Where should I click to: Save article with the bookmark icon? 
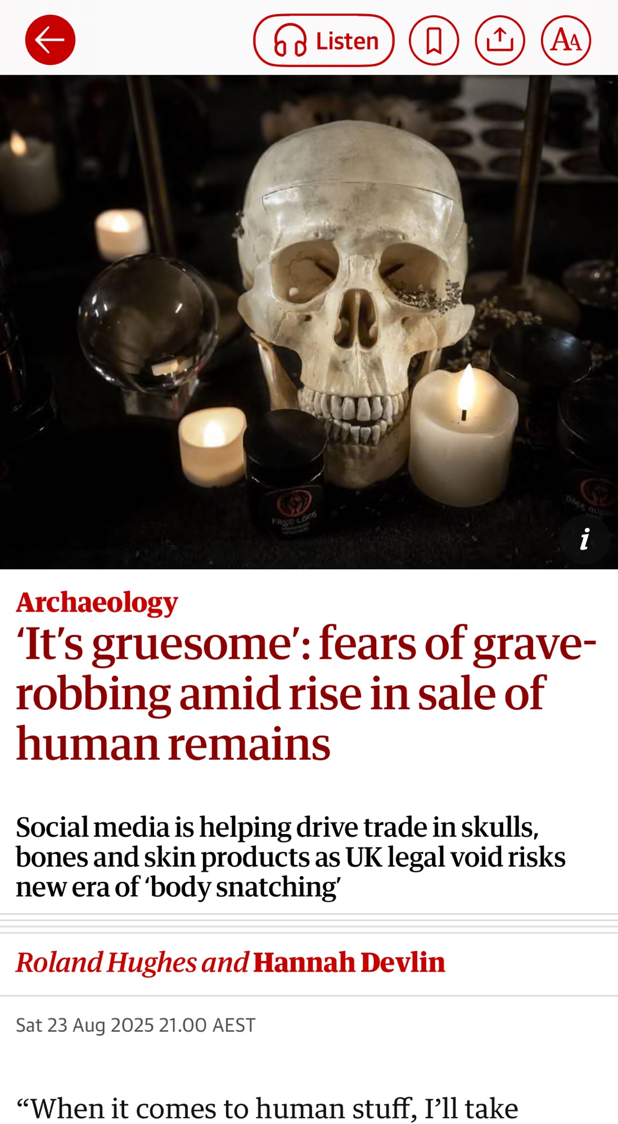point(434,40)
